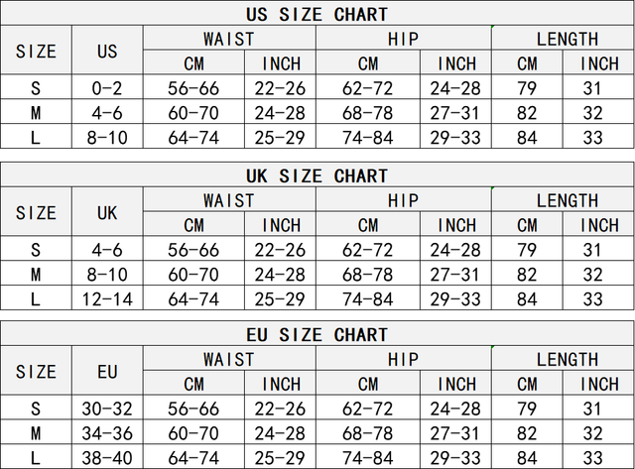This screenshot has width=635, height=469.
Task: Click the UK column header cell
Action: (107, 213)
